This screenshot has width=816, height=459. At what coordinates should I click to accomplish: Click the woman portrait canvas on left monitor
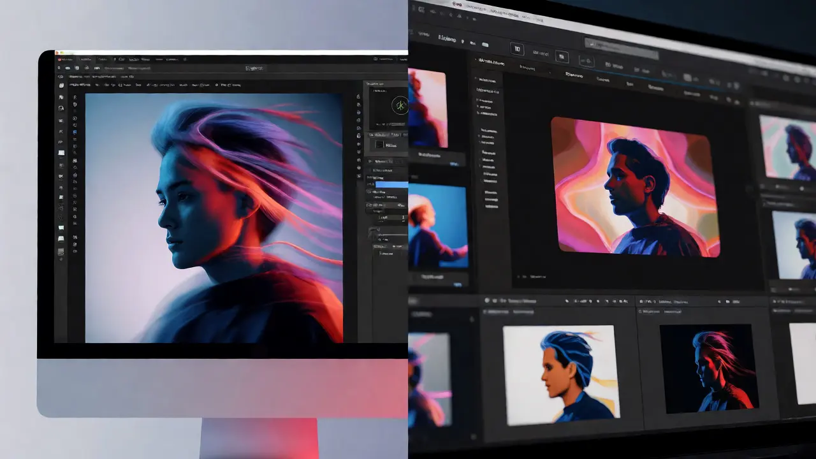tap(214, 218)
